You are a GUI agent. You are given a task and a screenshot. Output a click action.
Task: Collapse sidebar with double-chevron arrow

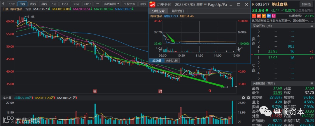(3, 4)
